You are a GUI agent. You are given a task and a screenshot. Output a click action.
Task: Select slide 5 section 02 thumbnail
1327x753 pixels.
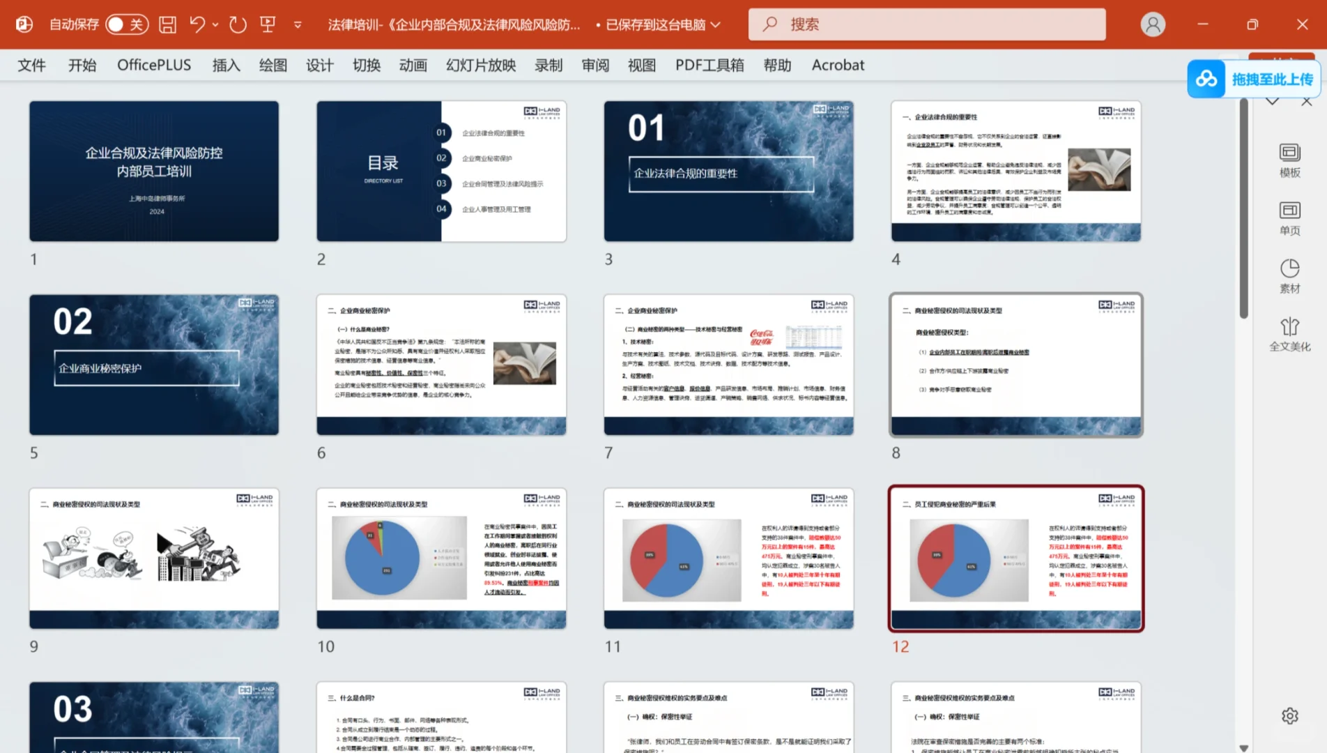click(x=154, y=365)
